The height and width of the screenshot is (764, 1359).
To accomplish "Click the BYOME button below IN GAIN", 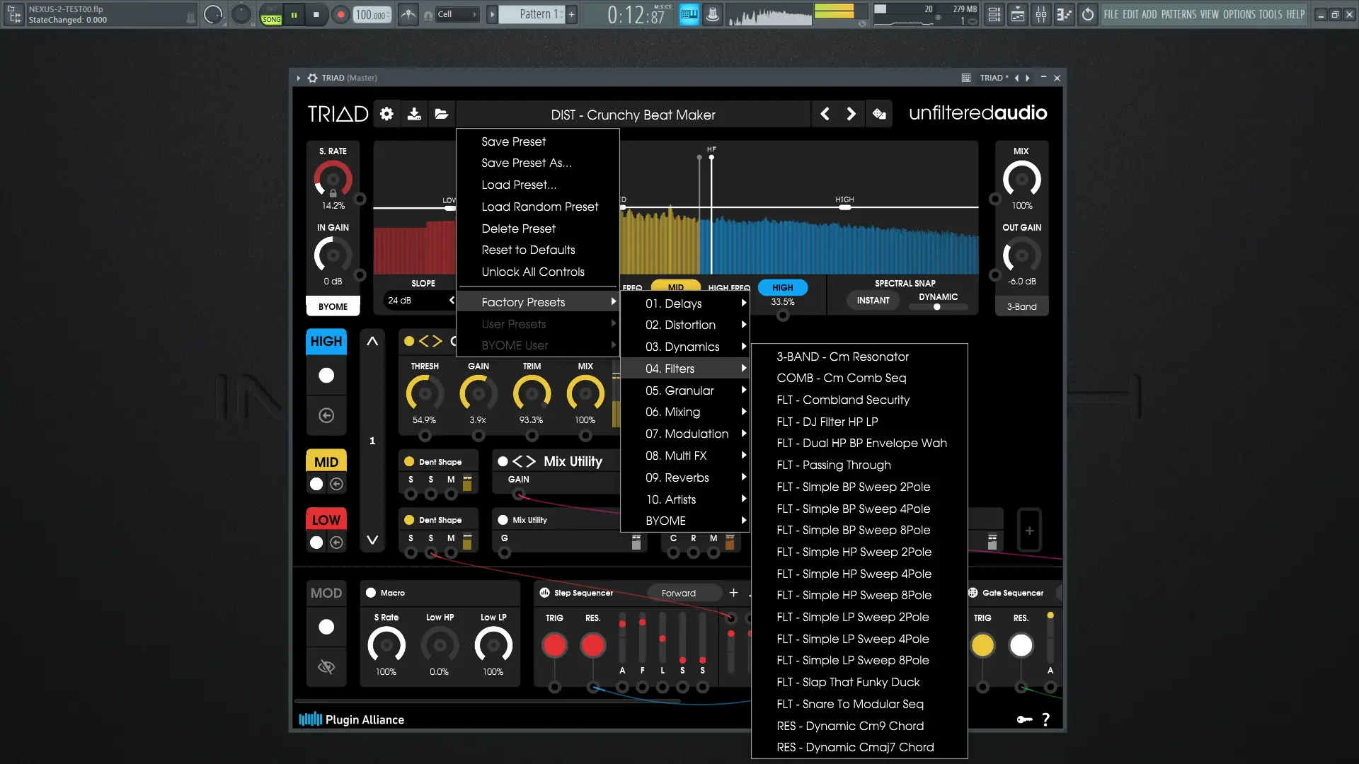I will pyautogui.click(x=333, y=306).
